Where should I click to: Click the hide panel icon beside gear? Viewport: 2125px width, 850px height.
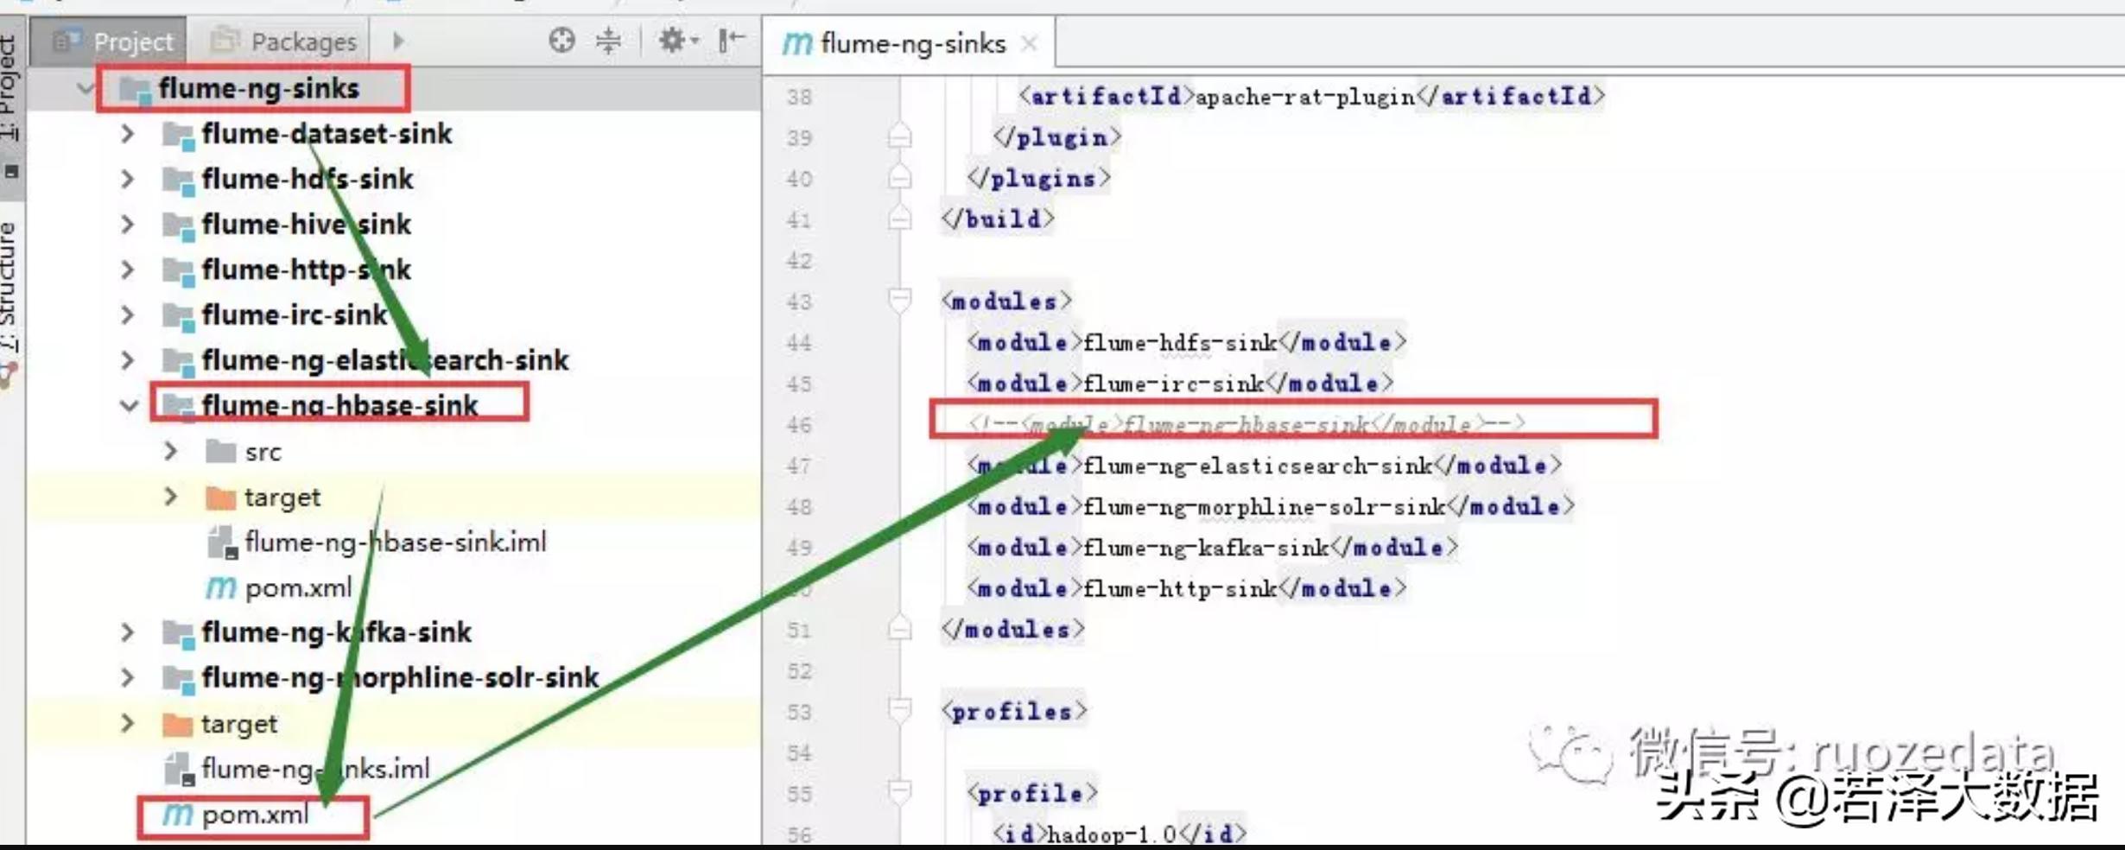point(731,40)
